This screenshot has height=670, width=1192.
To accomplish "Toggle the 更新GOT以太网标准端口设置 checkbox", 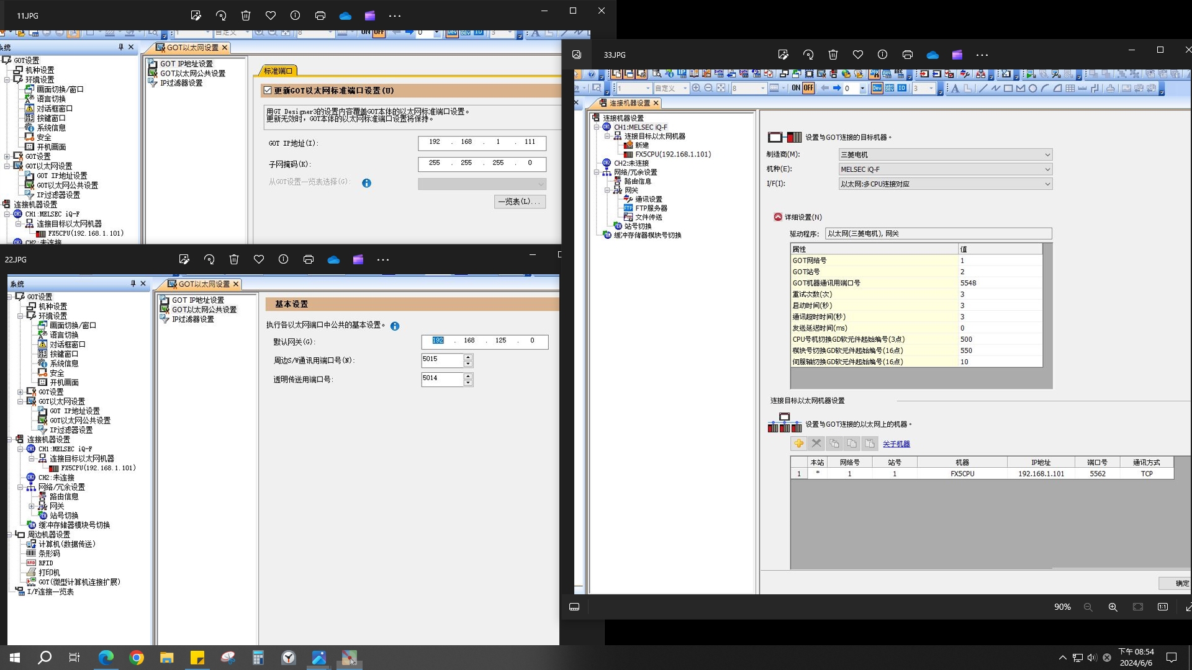I will 268,91.
